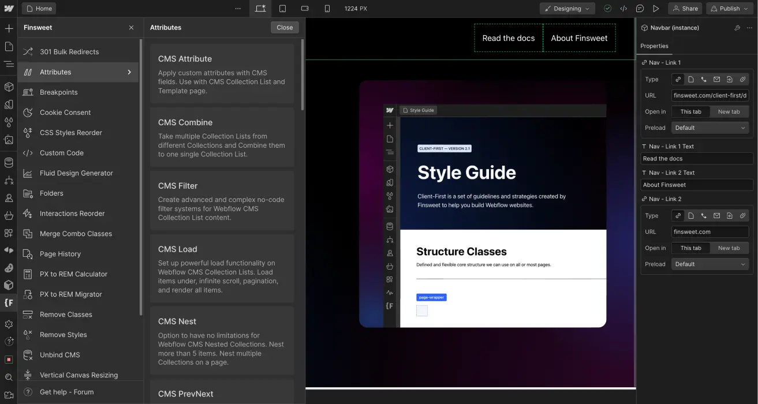The height and width of the screenshot is (404, 758).
Task: Open the Preload dropdown for Nav - Link 1
Action: click(x=710, y=128)
